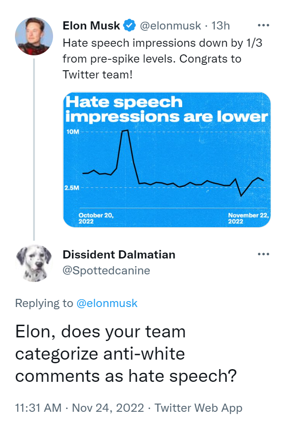Open the hate speech chart image
This screenshot has width=286, height=424.
[166, 160]
